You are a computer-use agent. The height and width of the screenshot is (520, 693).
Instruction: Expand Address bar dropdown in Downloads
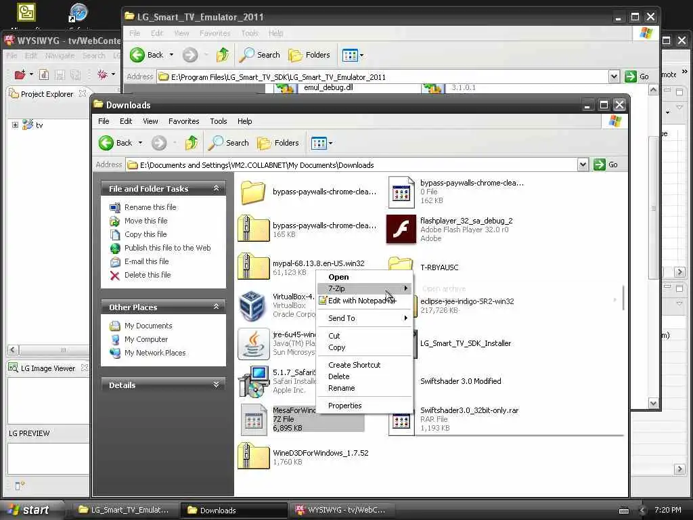(x=583, y=165)
